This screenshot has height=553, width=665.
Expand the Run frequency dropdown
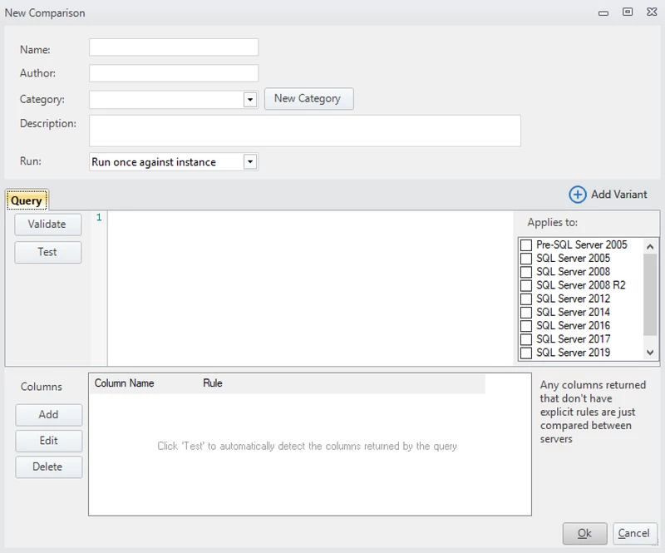pos(250,162)
